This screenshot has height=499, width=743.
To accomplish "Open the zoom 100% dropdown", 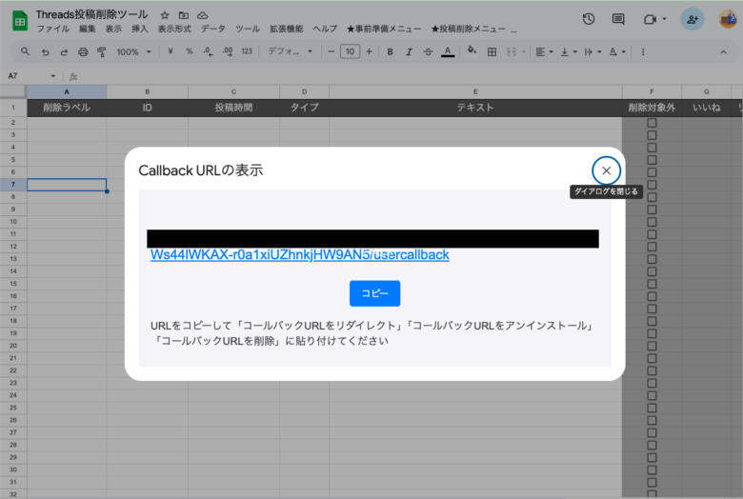I will pyautogui.click(x=133, y=51).
